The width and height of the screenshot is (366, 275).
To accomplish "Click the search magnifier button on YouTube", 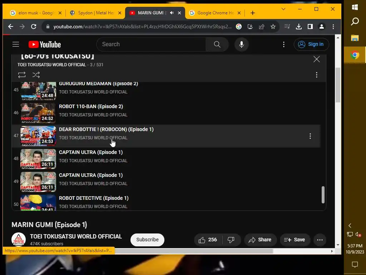I will click(217, 44).
